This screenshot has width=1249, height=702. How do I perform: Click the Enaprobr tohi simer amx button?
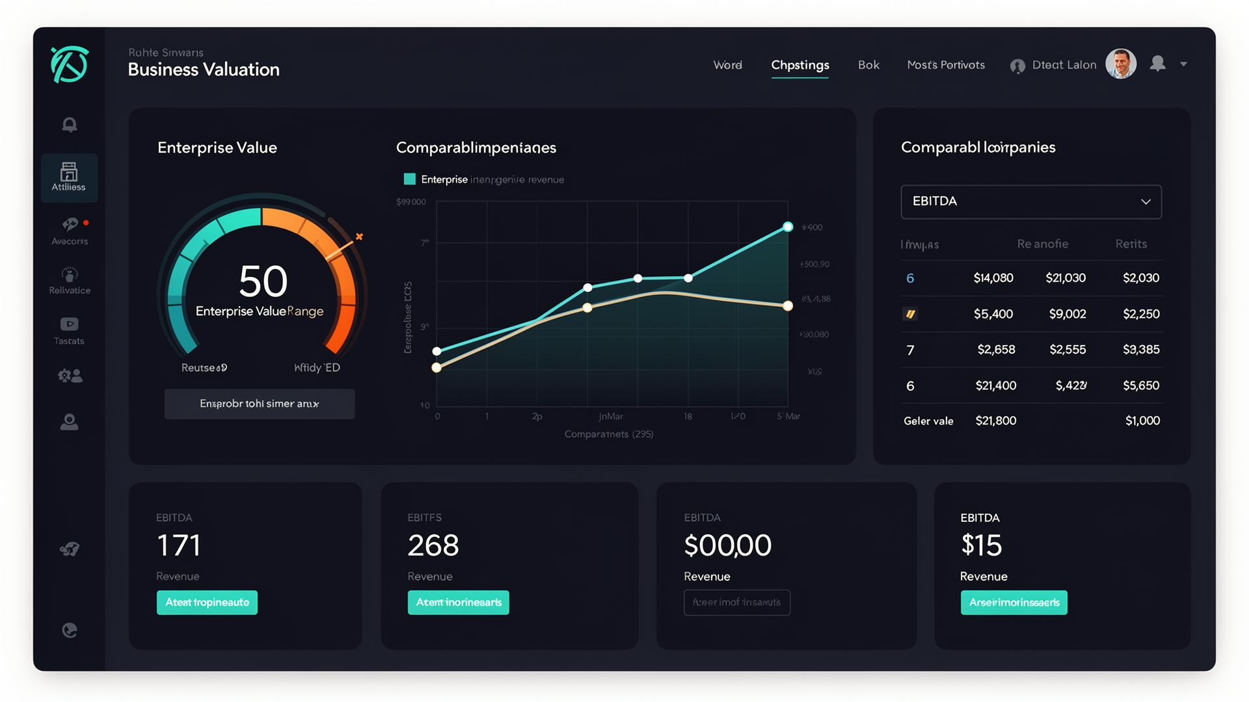(x=260, y=404)
